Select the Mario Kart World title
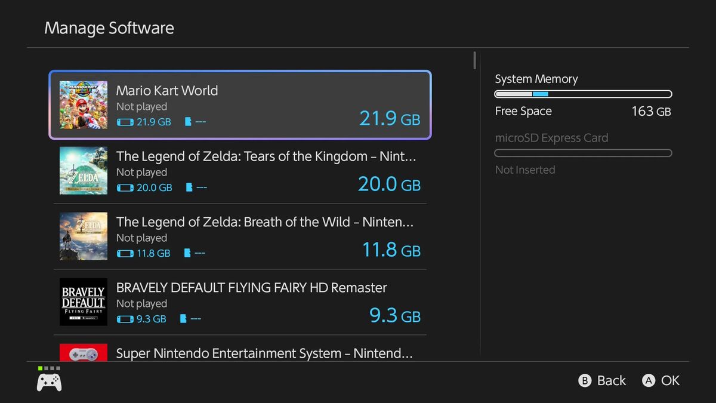This screenshot has width=716, height=403. tap(167, 91)
